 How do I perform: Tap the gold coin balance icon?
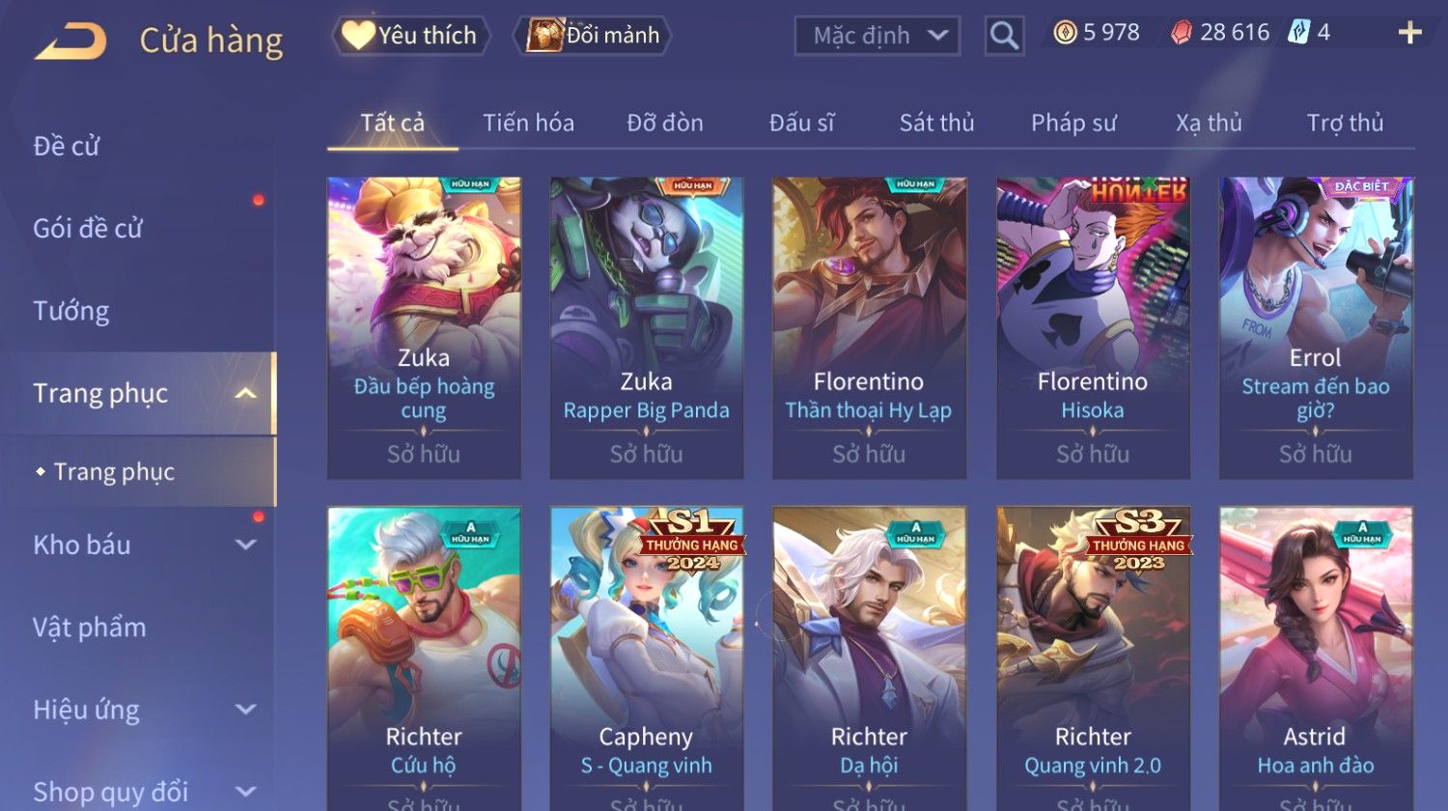(x=1065, y=33)
